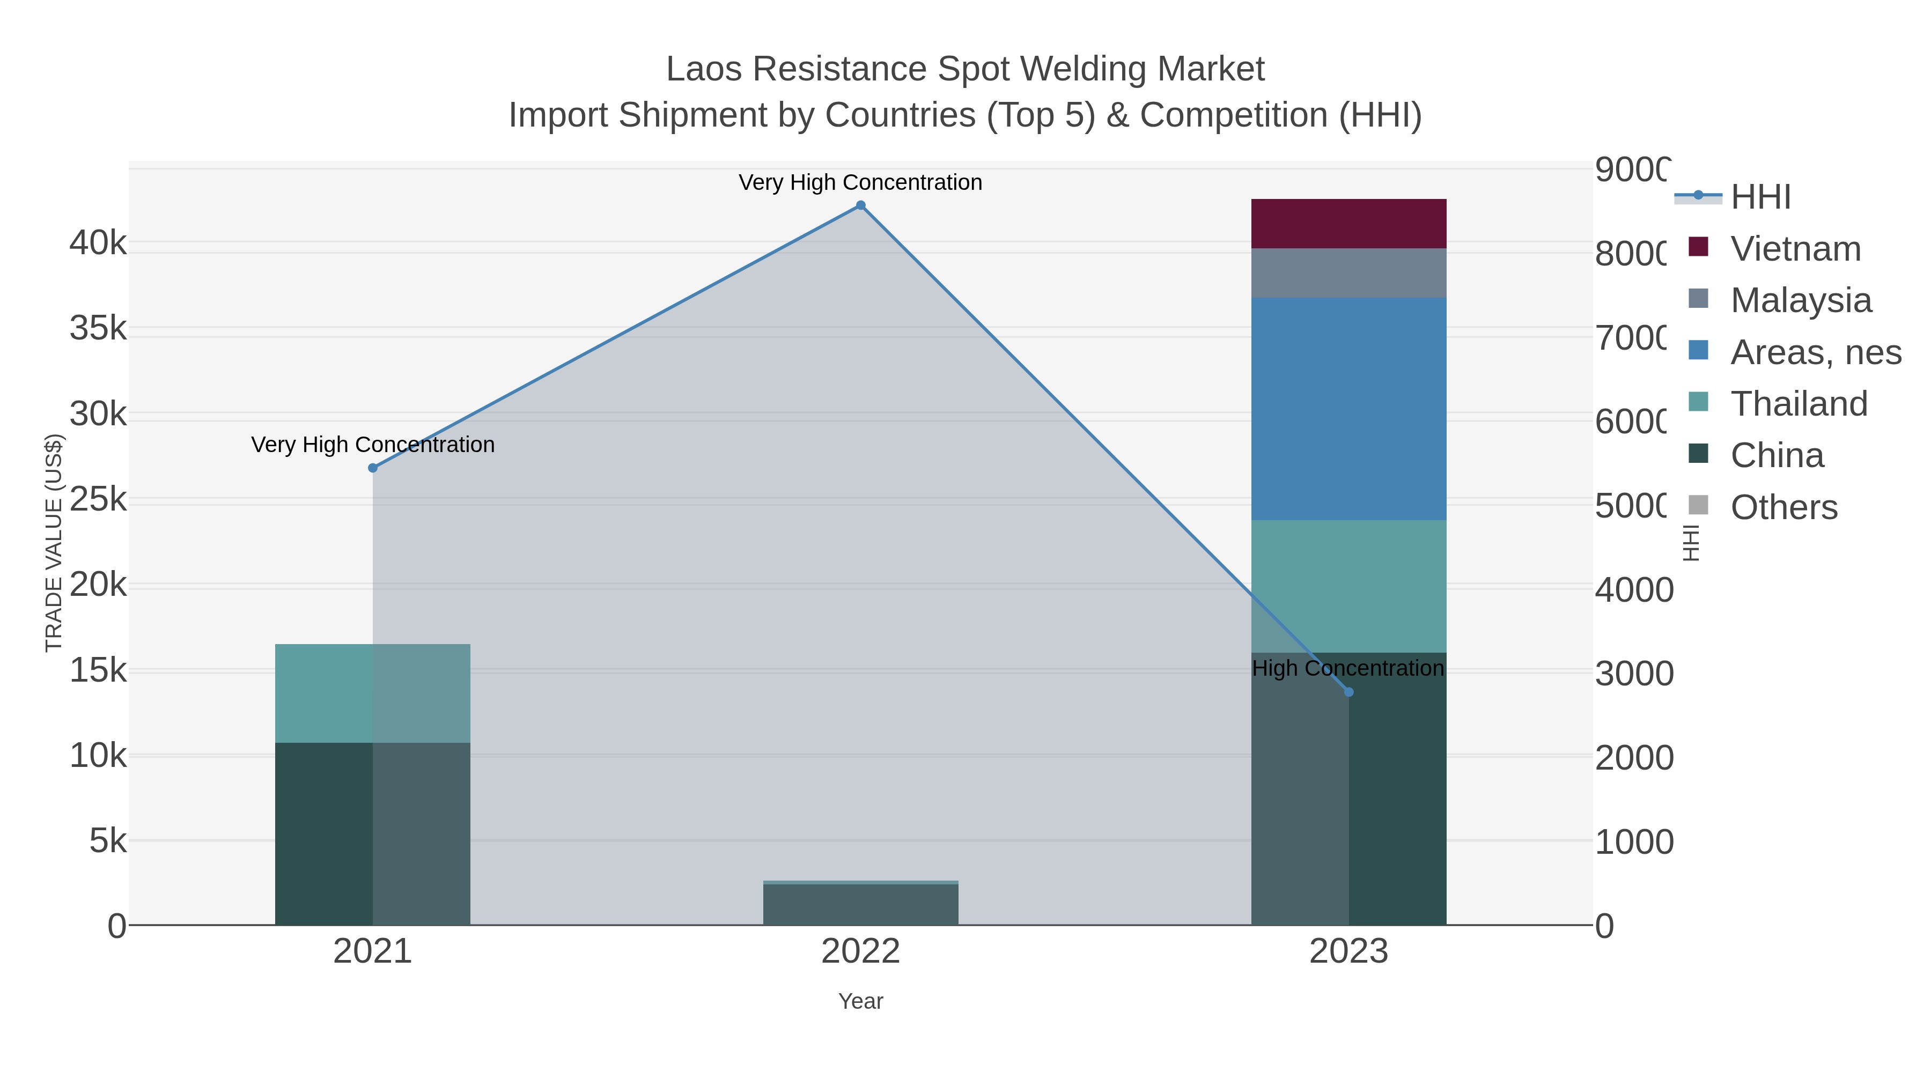Image resolution: width=1931 pixels, height=1086 pixels.
Task: Click the China dark green legend swatch
Action: click(x=1698, y=453)
